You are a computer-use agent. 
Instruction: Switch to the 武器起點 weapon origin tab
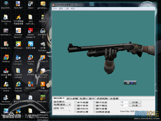click(102, 98)
